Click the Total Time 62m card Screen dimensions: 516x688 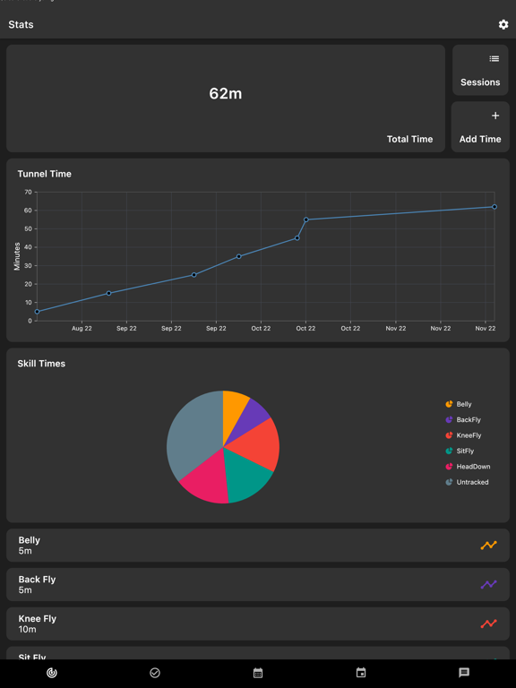pyautogui.click(x=226, y=99)
